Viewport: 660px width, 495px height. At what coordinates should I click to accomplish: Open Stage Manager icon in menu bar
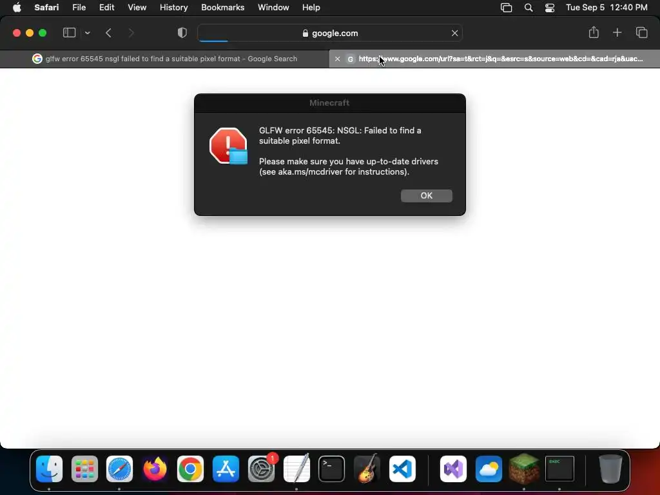click(507, 8)
